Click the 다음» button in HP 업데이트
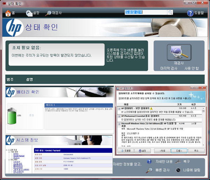This screenshot has height=180, width=210. pos(179,151)
